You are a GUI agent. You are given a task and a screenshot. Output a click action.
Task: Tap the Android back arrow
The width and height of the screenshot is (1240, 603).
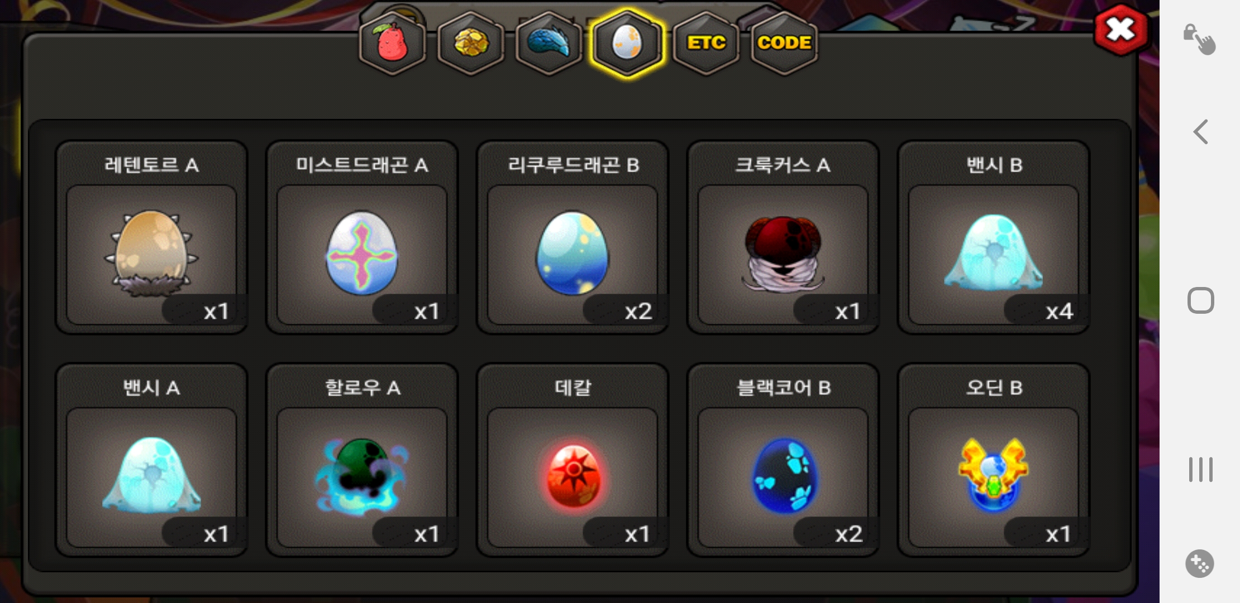point(1200,132)
